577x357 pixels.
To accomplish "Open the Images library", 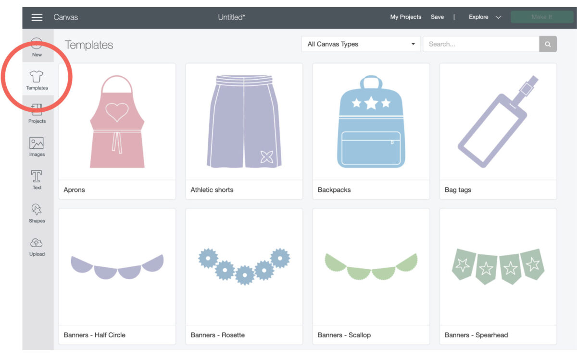I will pyautogui.click(x=37, y=147).
